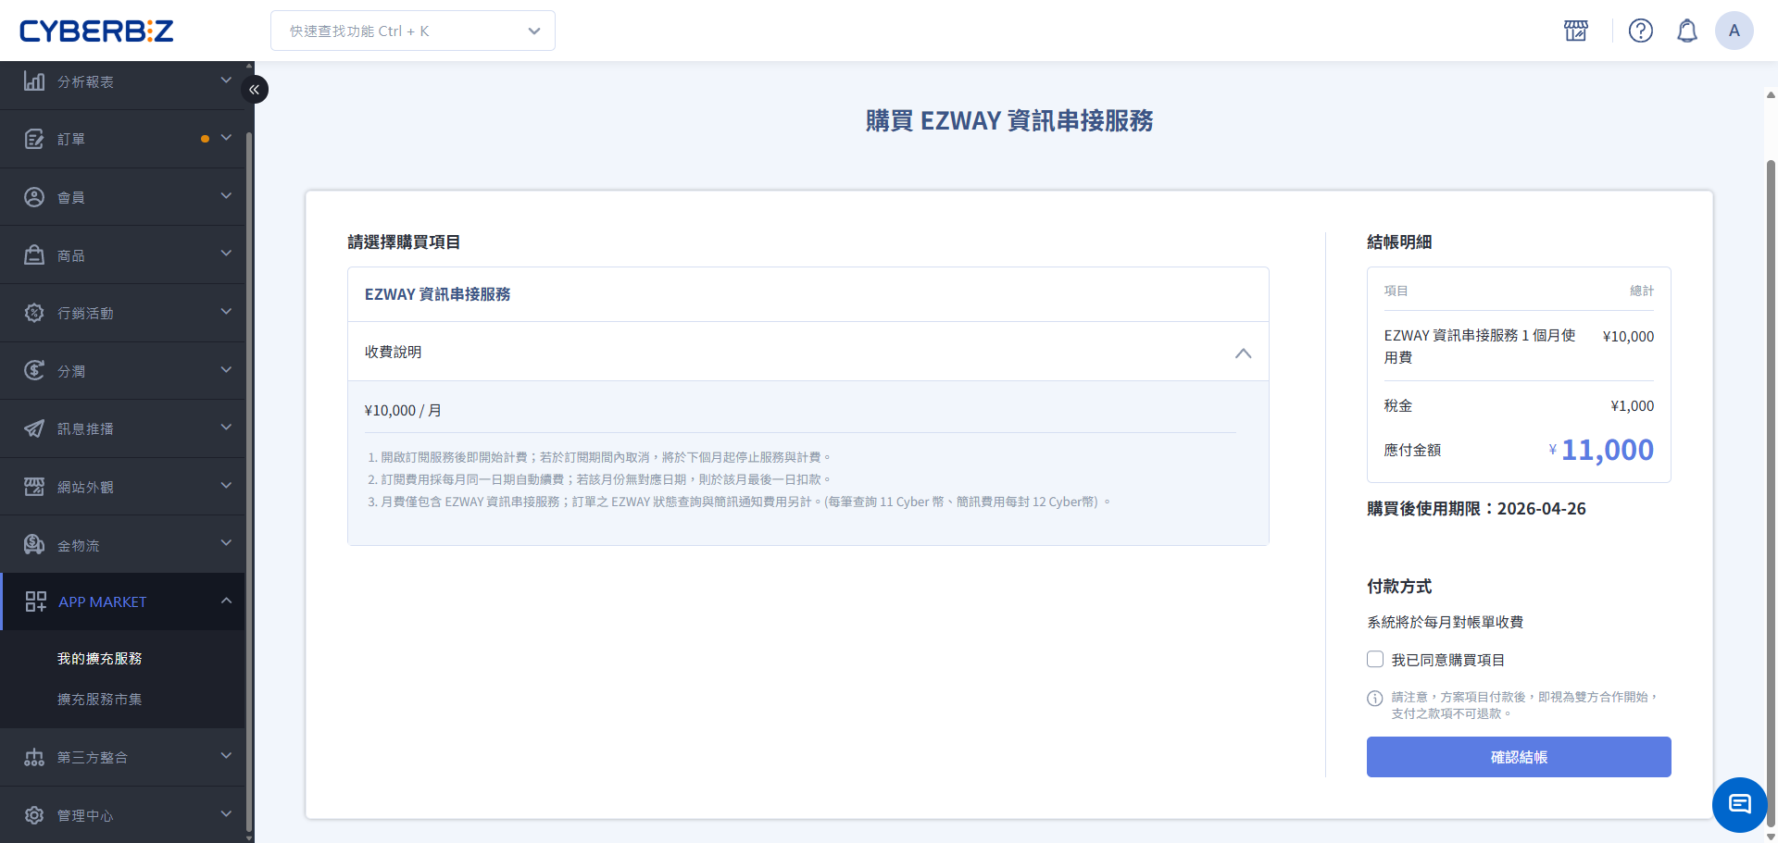Select the EZWAY 資訊串接服務 item row
The width and height of the screenshot is (1778, 843).
[808, 294]
